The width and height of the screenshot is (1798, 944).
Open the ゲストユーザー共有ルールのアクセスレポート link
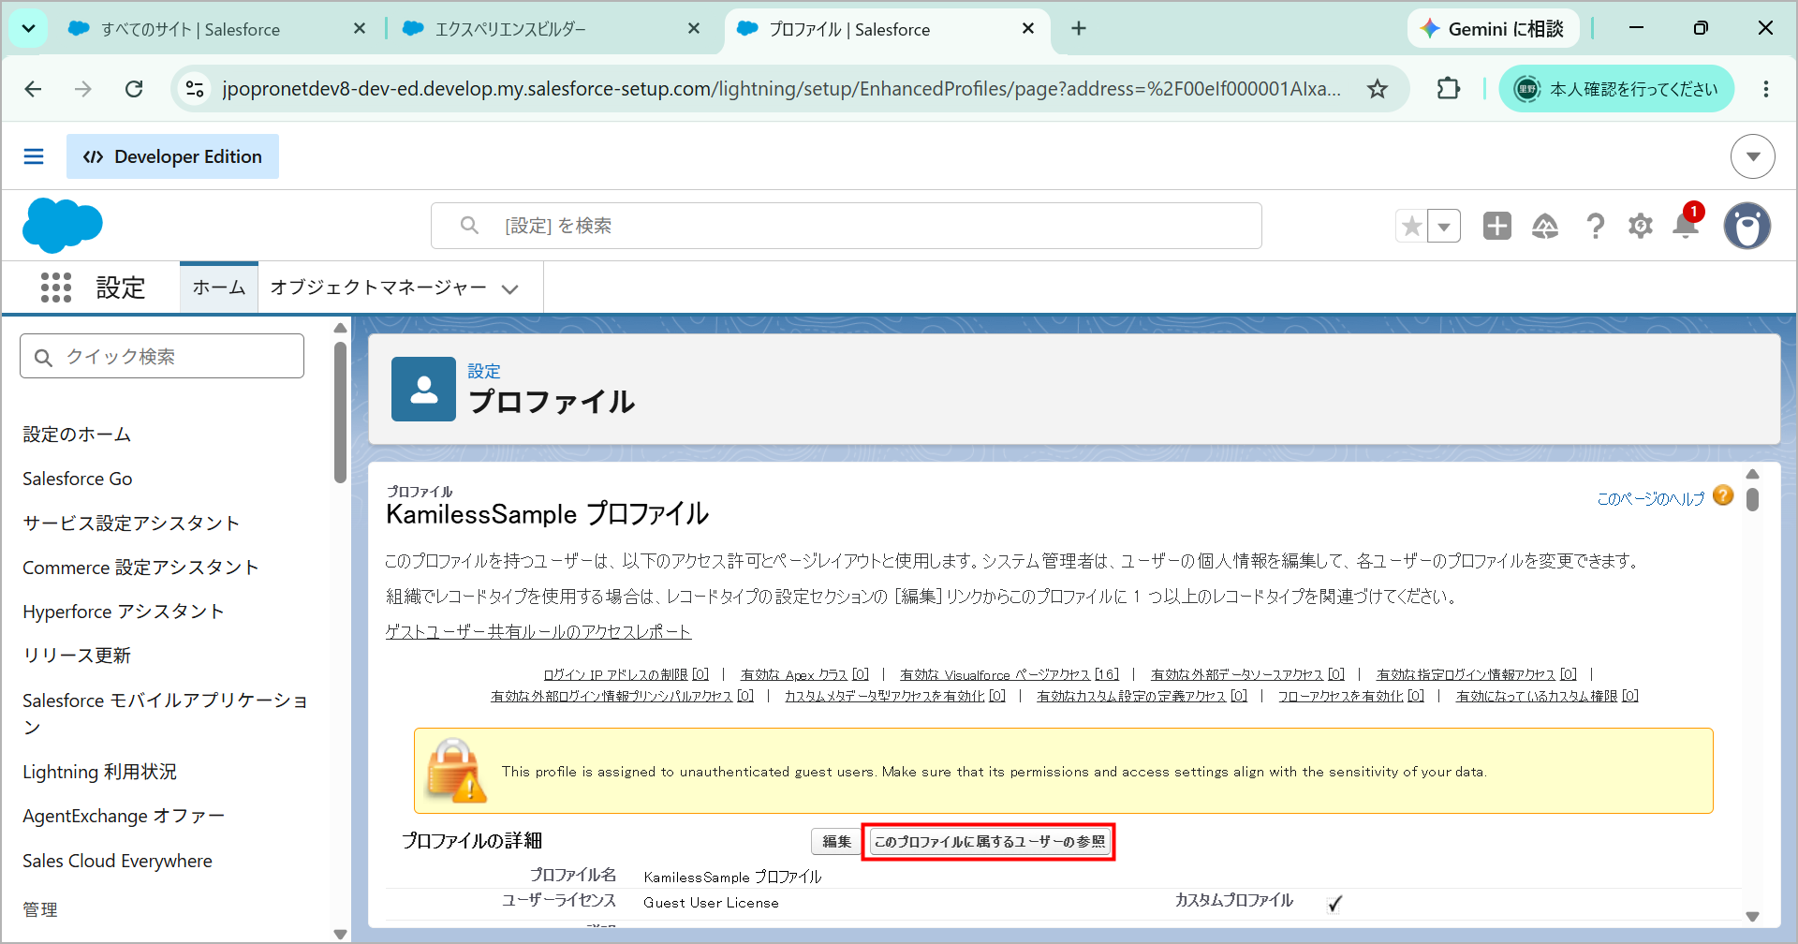coord(538,632)
